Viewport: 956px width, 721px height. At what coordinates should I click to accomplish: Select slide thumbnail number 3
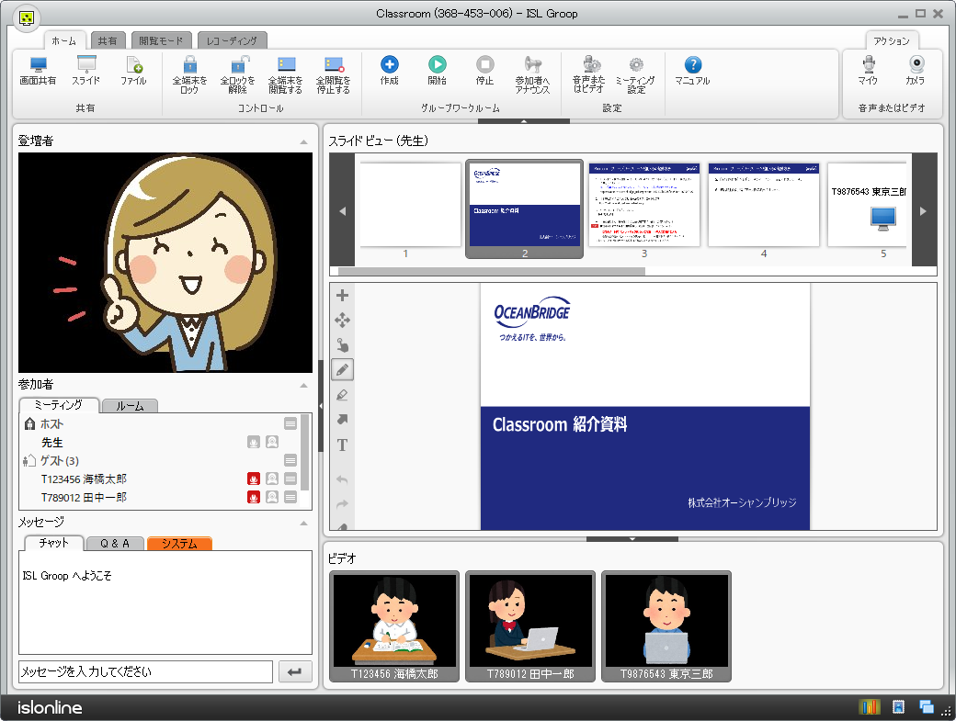coord(644,205)
